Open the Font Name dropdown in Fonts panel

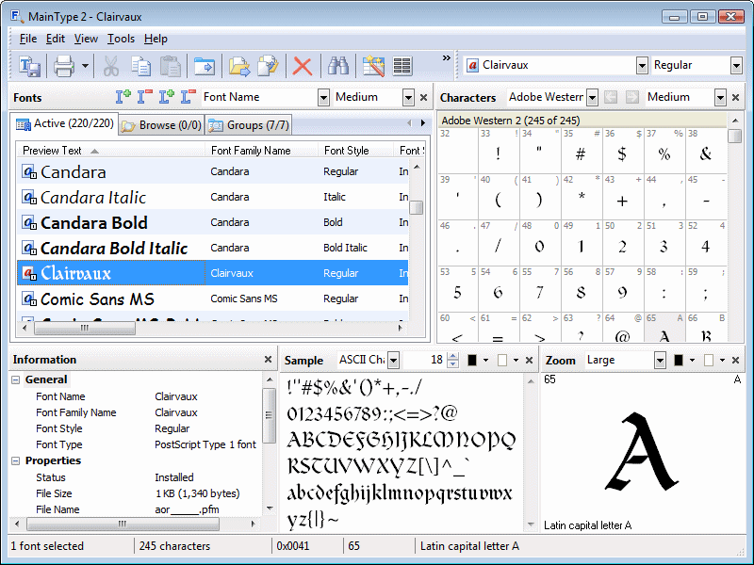323,97
